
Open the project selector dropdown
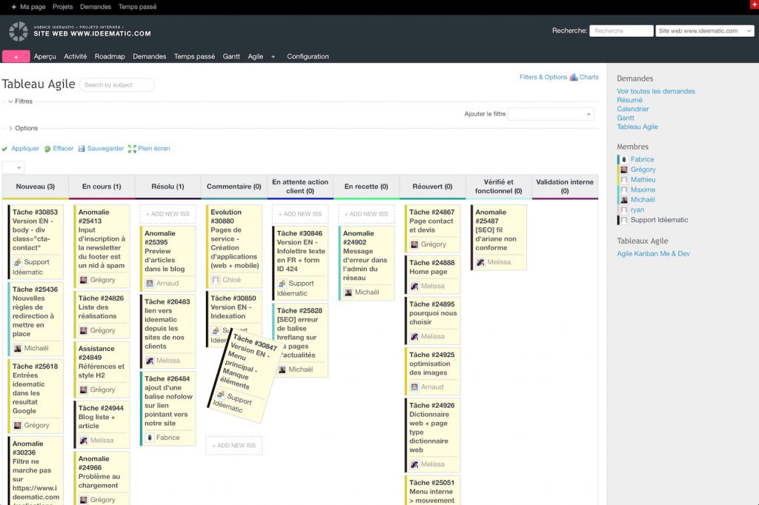[705, 31]
